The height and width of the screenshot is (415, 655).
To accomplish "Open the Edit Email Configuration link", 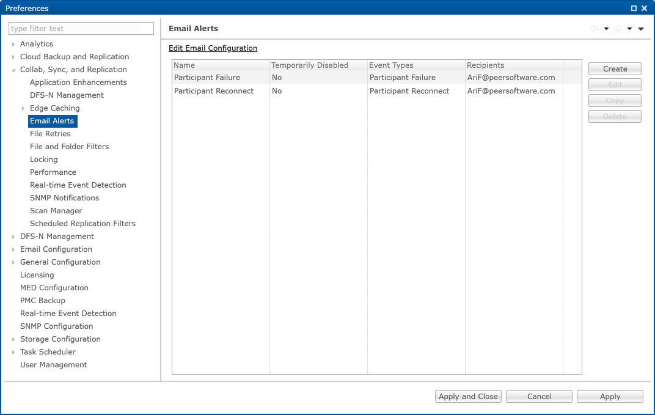I will click(x=213, y=48).
